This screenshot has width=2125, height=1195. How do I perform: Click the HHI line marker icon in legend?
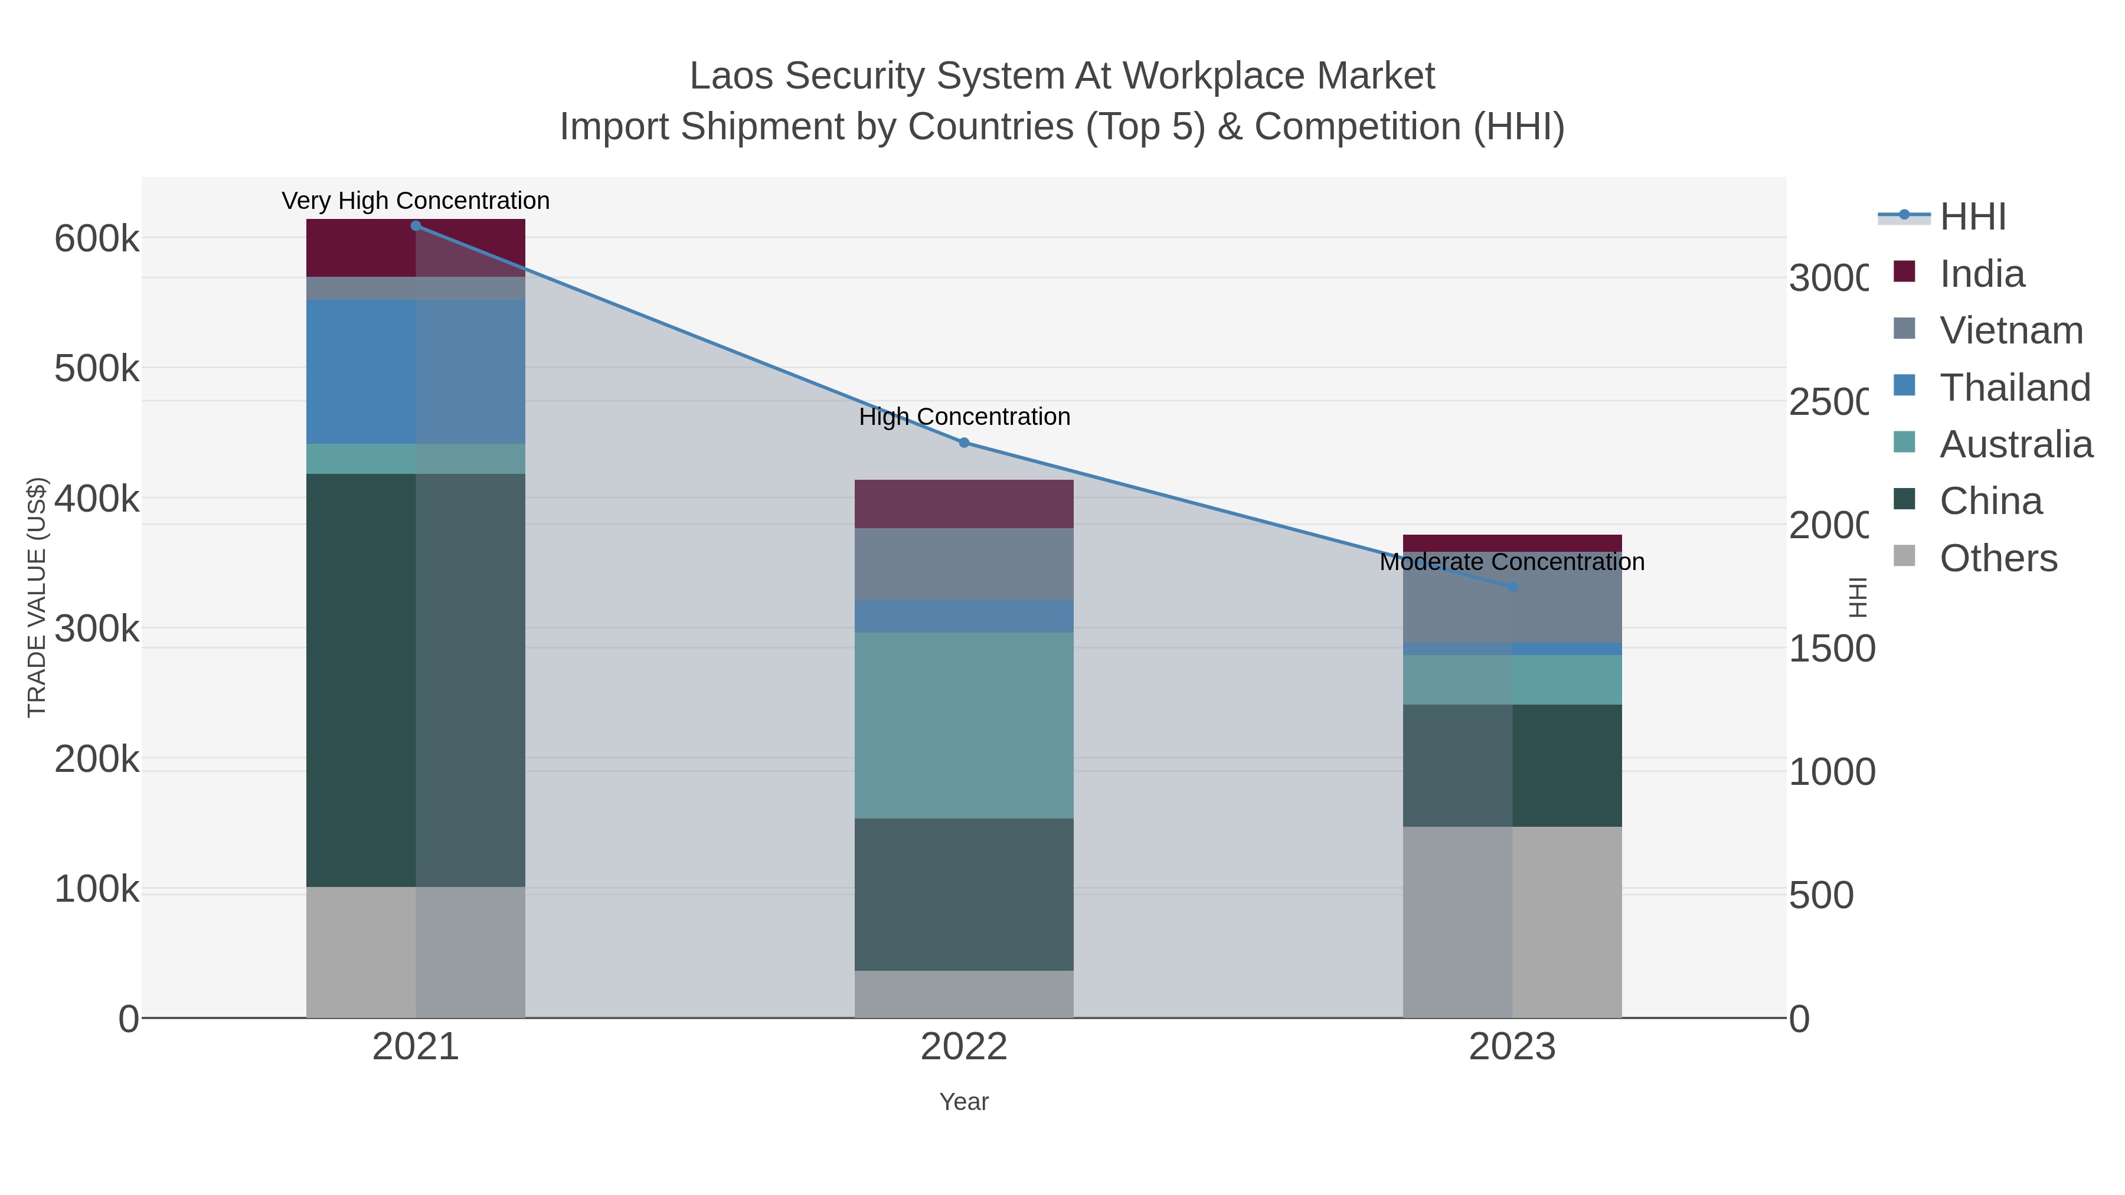[1904, 215]
